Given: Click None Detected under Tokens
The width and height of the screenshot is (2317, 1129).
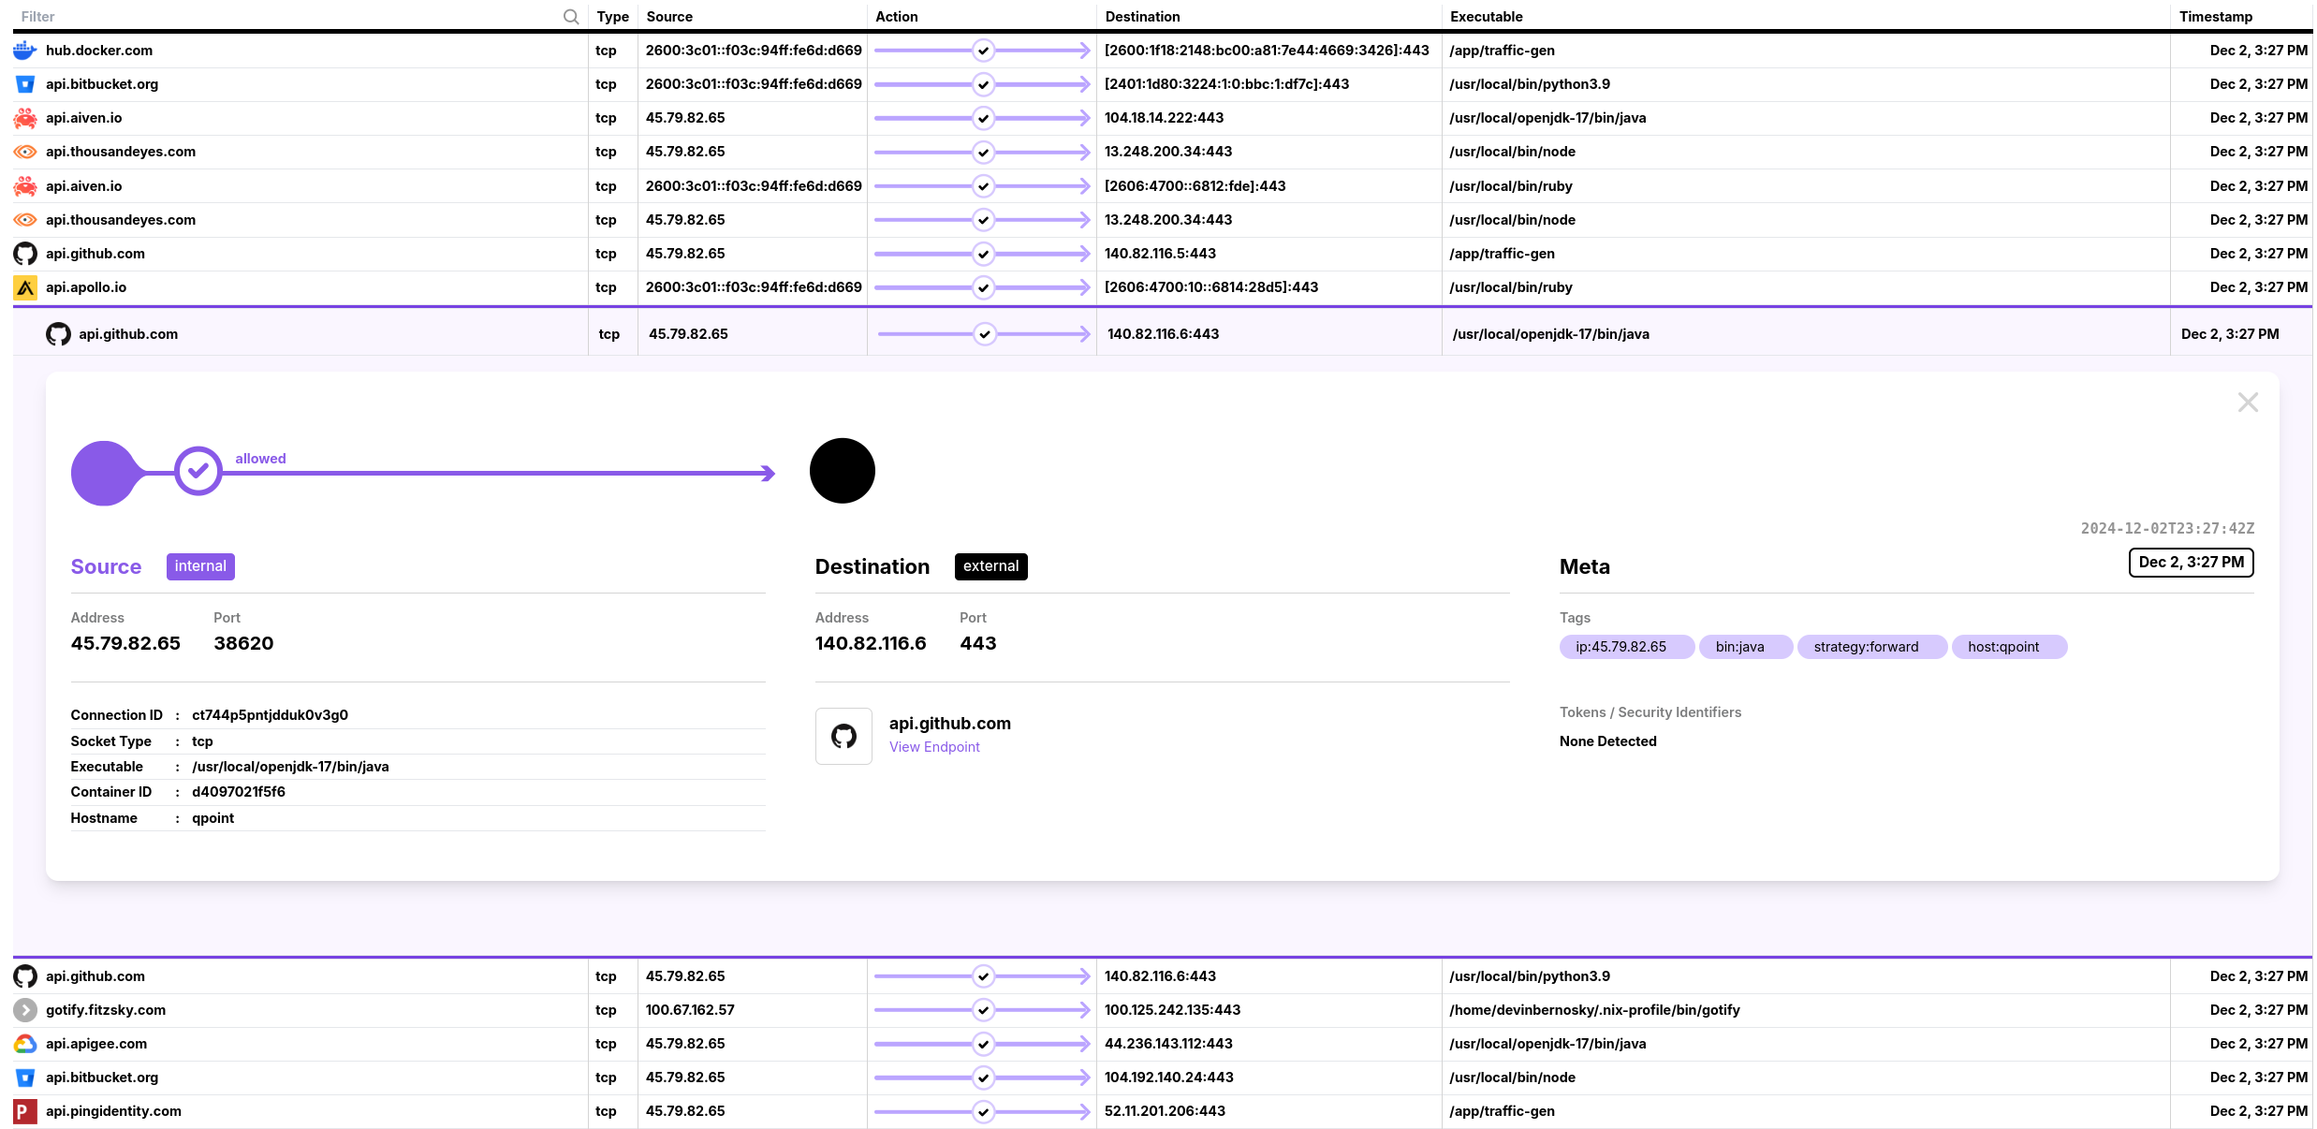Looking at the screenshot, I should coord(1607,741).
